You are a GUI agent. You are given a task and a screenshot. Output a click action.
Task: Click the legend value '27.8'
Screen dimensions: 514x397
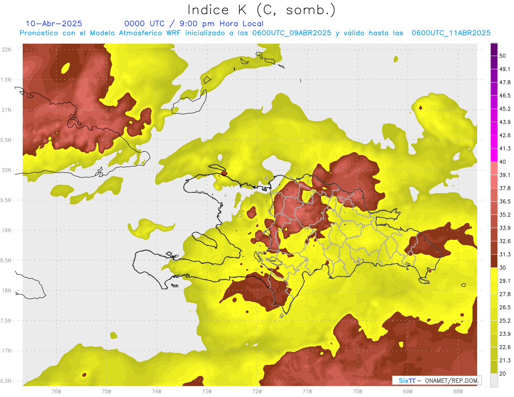tap(505, 294)
